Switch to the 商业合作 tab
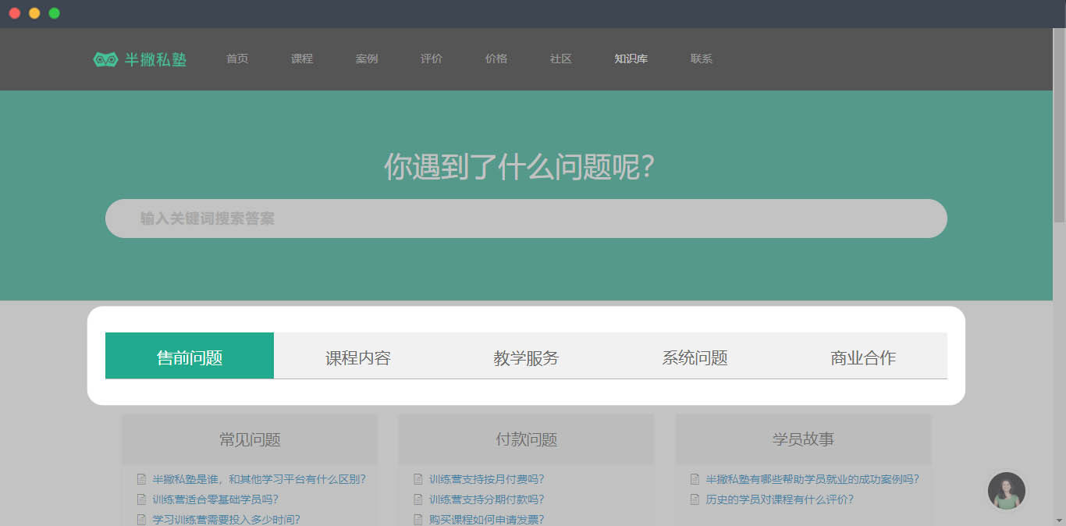The image size is (1066, 526). coord(863,357)
